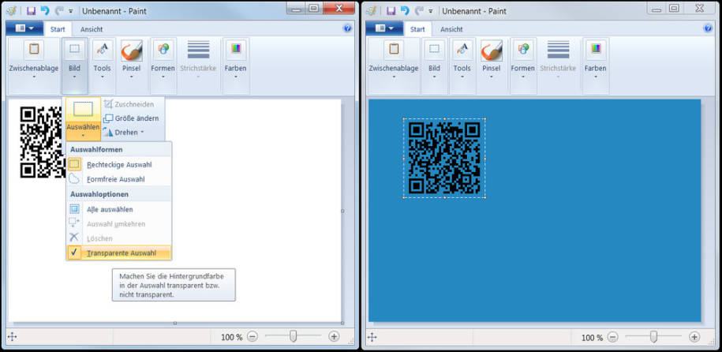722x352 pixels.
Task: Expand Auswählen dropdown arrow
Action: coord(83,136)
